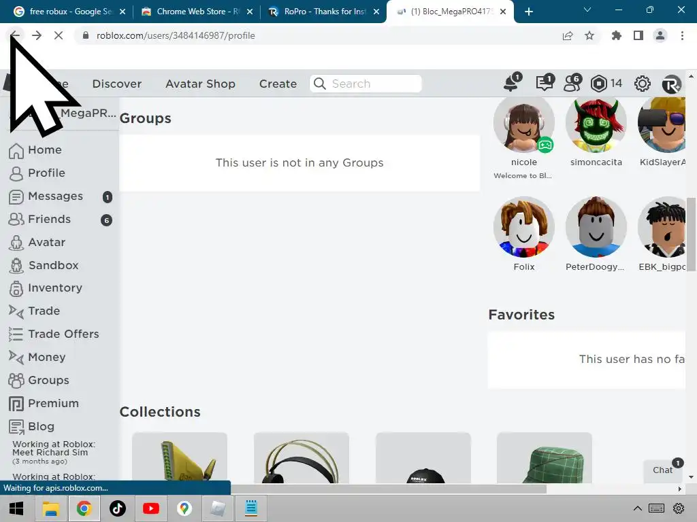Open the tab search dropdown arrow
The width and height of the screenshot is (697, 522).
tap(587, 10)
